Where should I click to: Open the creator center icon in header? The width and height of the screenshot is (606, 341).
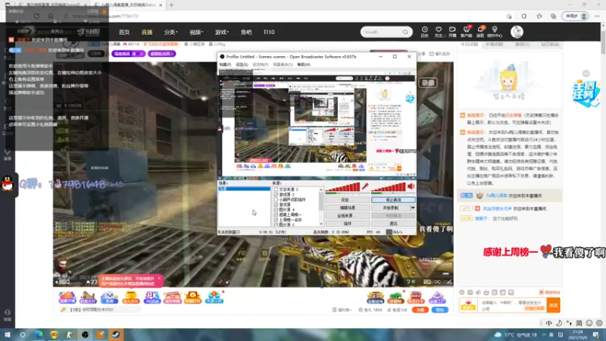point(495,32)
